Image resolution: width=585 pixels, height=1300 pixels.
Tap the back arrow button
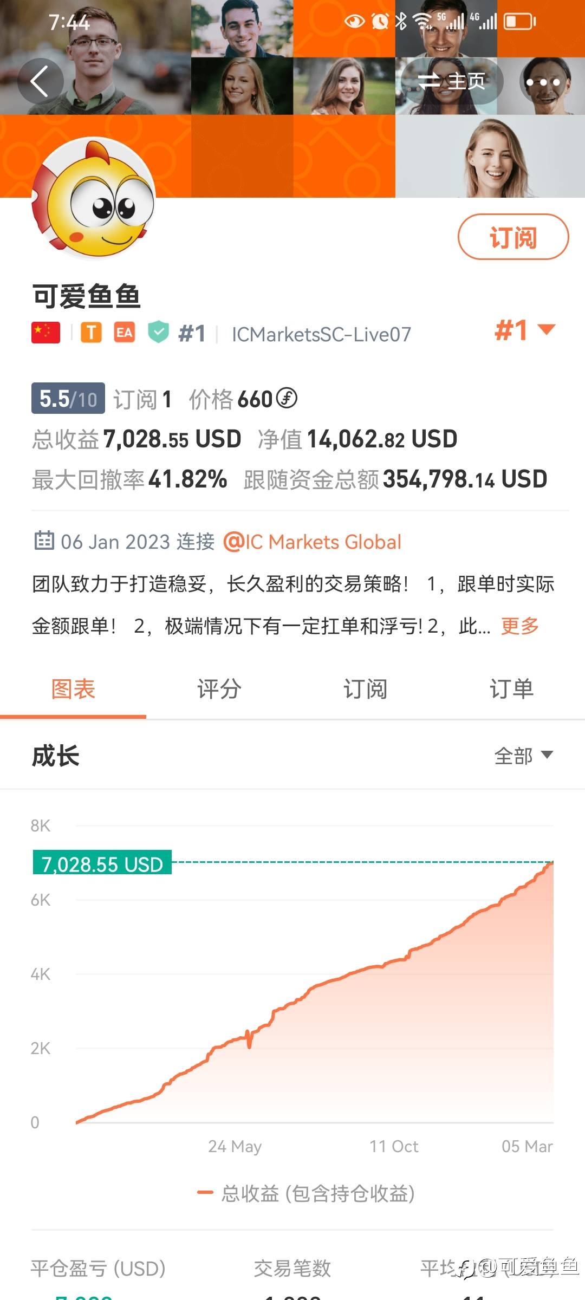coord(40,82)
